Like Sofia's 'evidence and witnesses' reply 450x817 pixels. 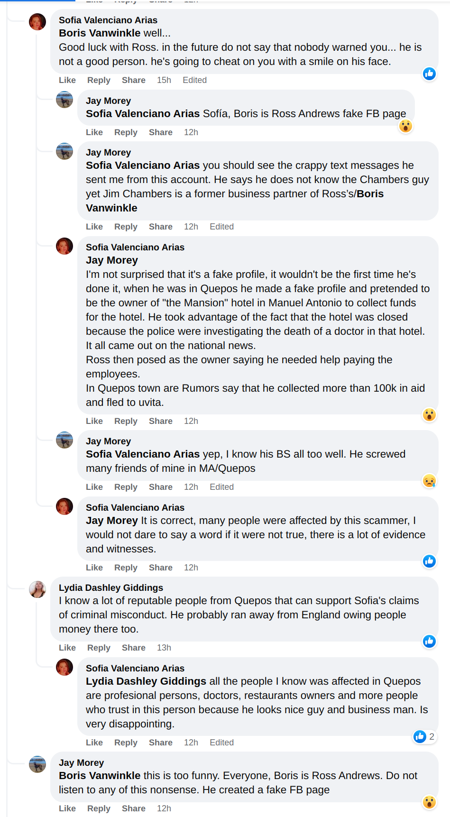click(x=94, y=568)
